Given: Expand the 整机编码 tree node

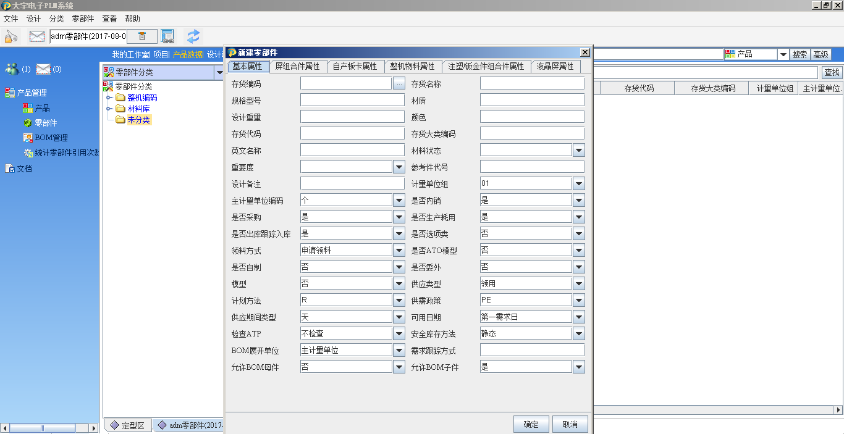Looking at the screenshot, I should point(108,98).
